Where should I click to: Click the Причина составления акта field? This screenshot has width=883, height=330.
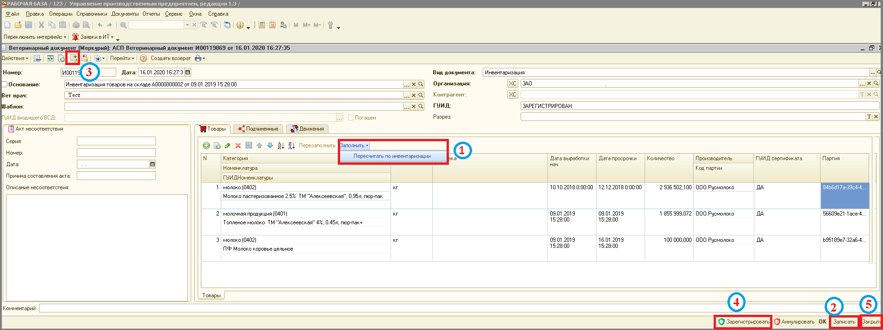(x=116, y=176)
